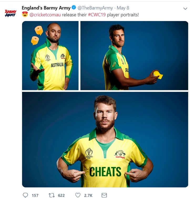
Task: Click the heart-eyes emoji in tweet
Action: click(x=25, y=15)
